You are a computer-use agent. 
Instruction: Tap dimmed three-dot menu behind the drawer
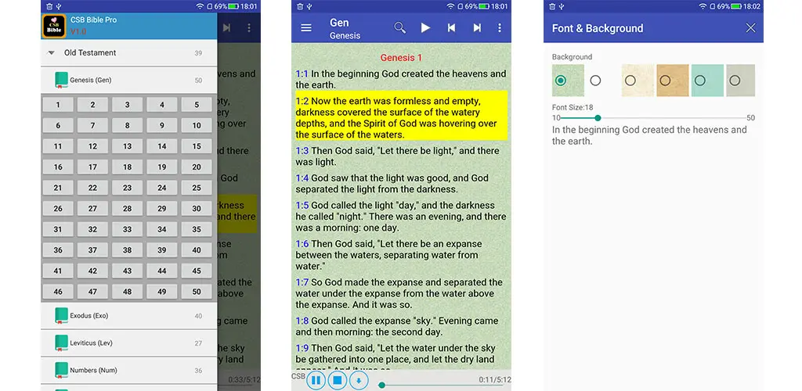point(249,28)
